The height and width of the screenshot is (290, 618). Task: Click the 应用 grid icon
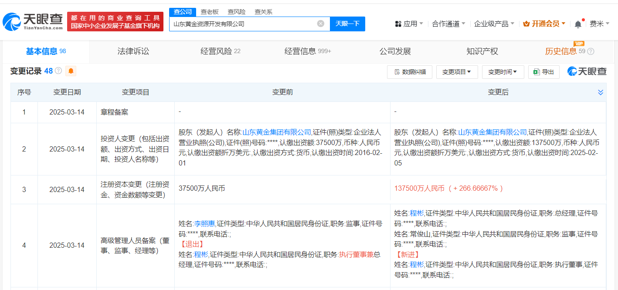click(x=398, y=24)
